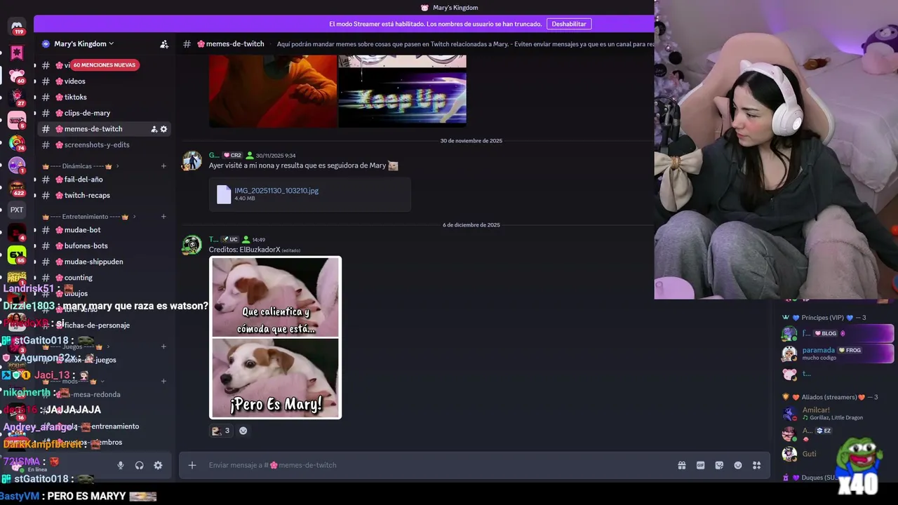This screenshot has height=505, width=898.
Task: Add channel to Entretenimiento category
Action: click(x=163, y=217)
